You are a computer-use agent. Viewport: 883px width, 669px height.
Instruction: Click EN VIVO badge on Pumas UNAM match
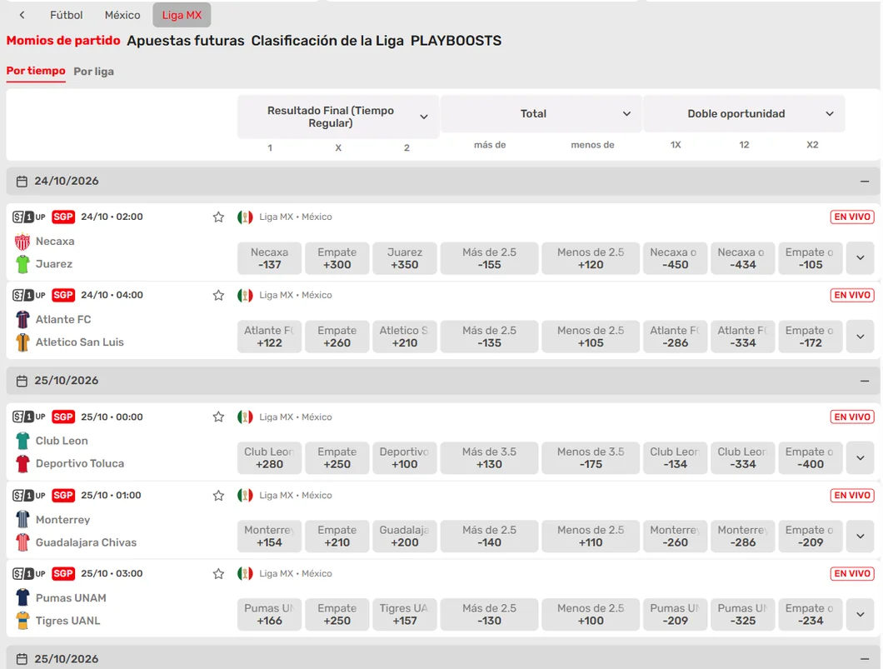[x=852, y=573]
